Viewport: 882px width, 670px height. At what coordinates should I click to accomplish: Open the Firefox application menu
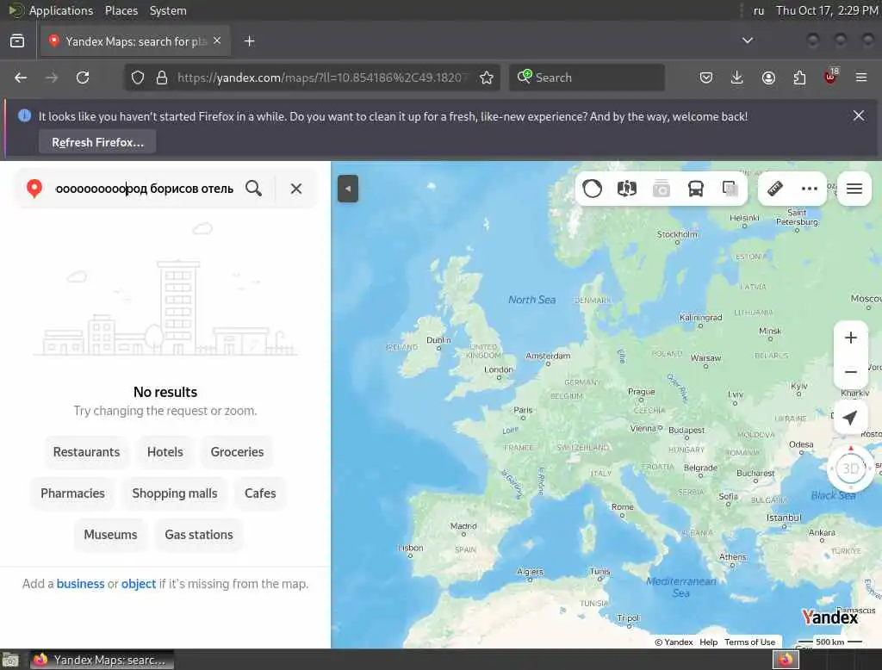(x=861, y=78)
